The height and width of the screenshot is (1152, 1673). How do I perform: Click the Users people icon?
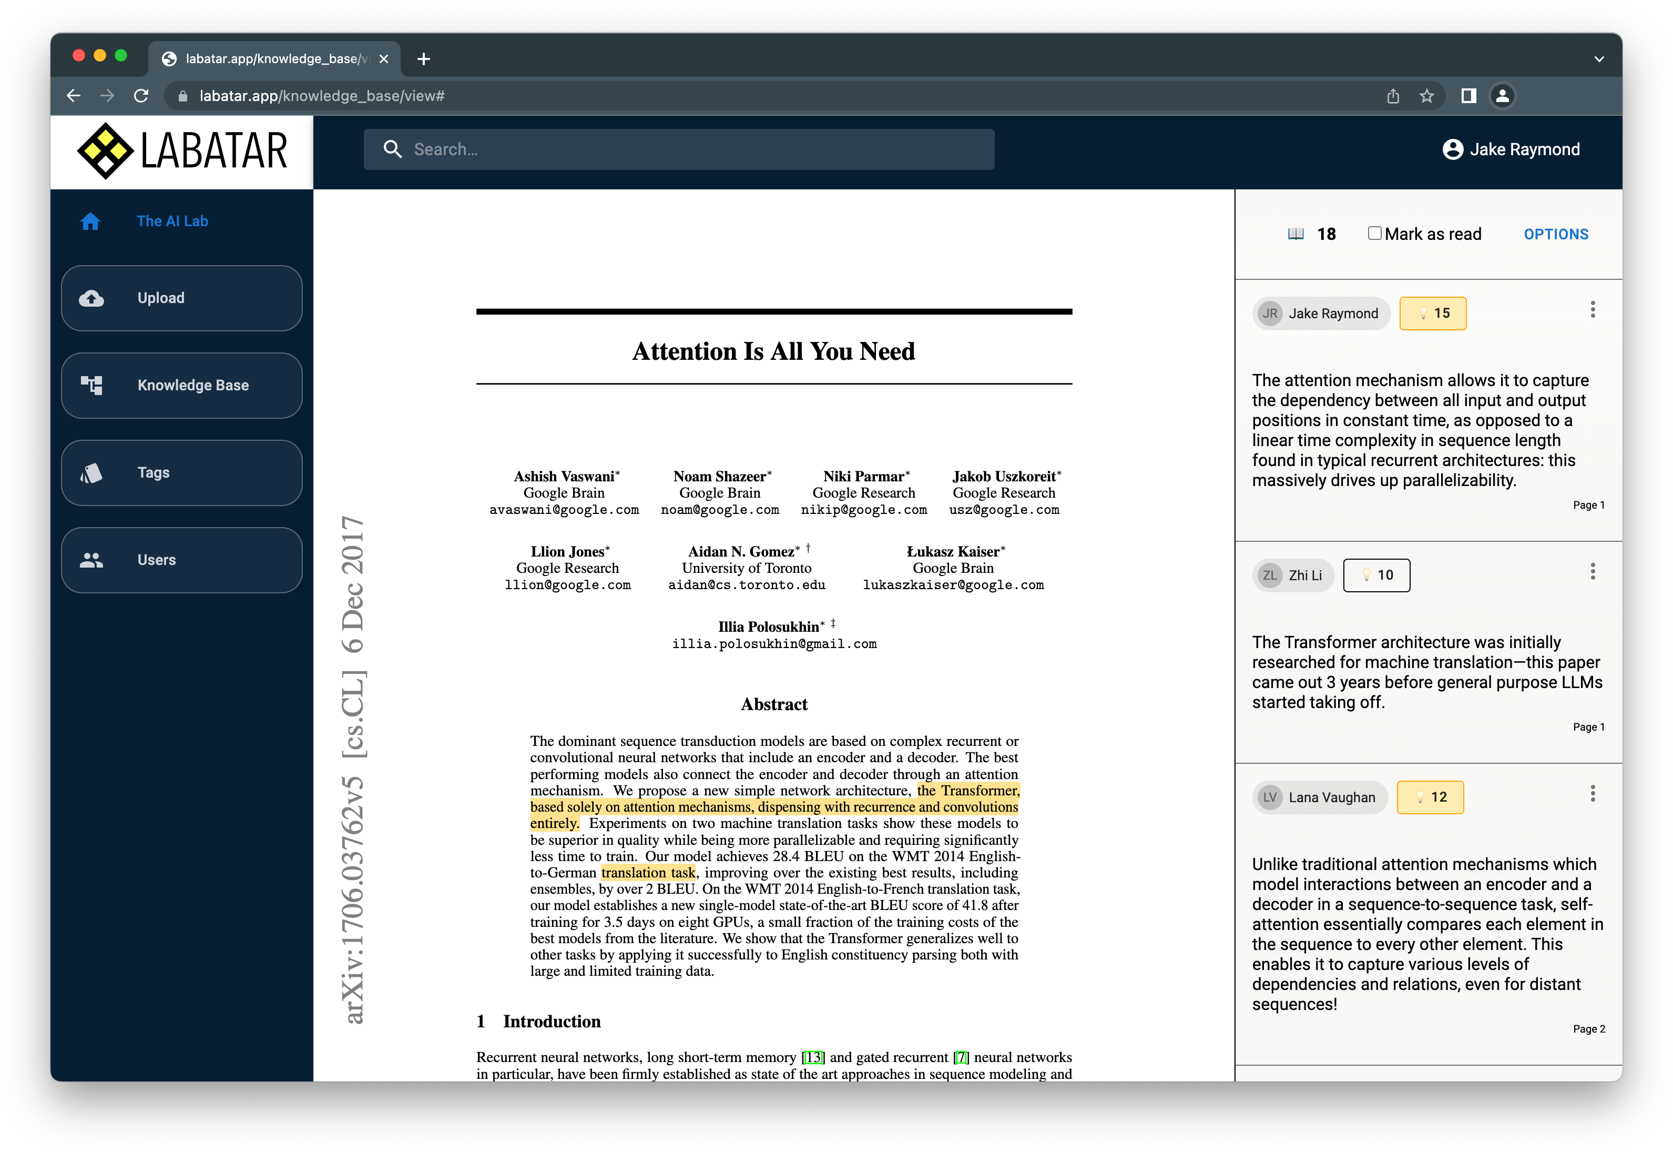click(x=91, y=560)
